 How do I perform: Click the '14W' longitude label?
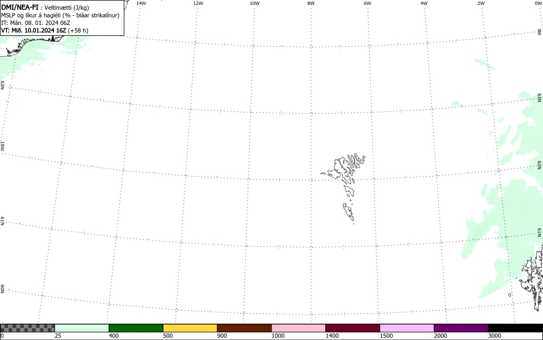pyautogui.click(x=141, y=3)
